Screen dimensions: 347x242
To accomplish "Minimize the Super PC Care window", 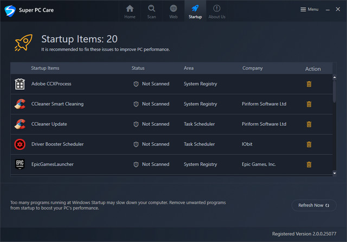I will coord(327,9).
